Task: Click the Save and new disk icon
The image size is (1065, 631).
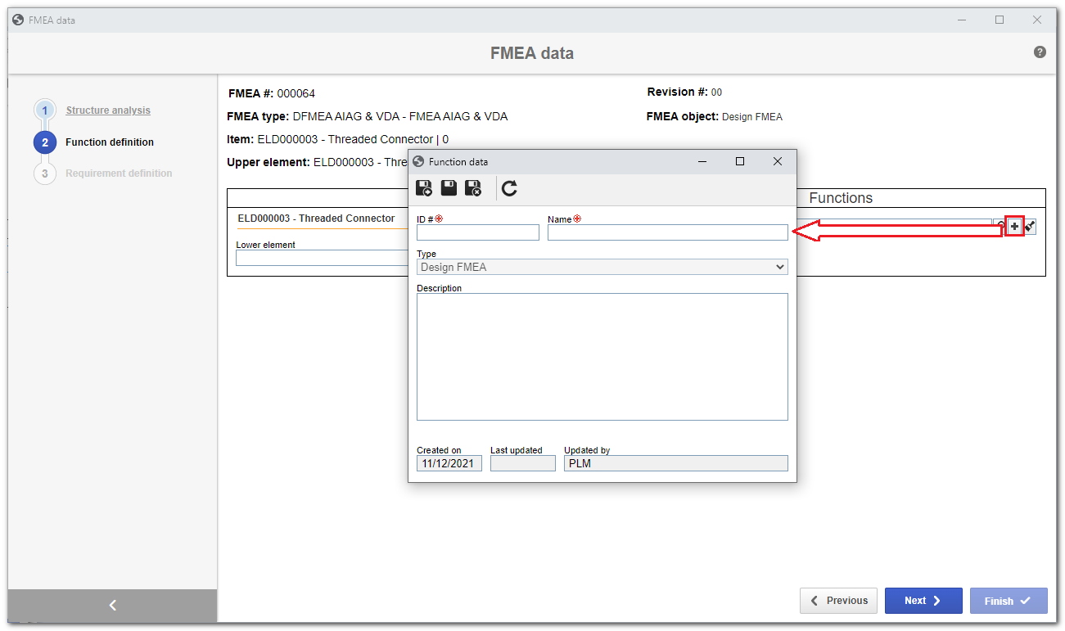Action: (424, 188)
